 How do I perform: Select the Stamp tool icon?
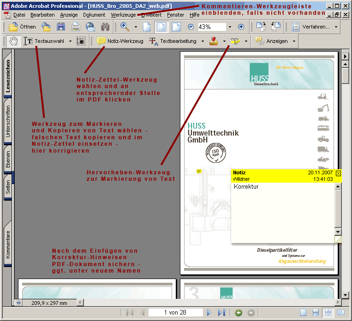click(x=214, y=41)
